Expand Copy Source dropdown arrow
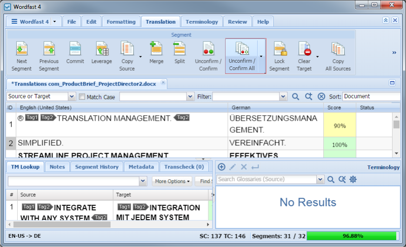This screenshot has height=247, width=406. (140, 57)
